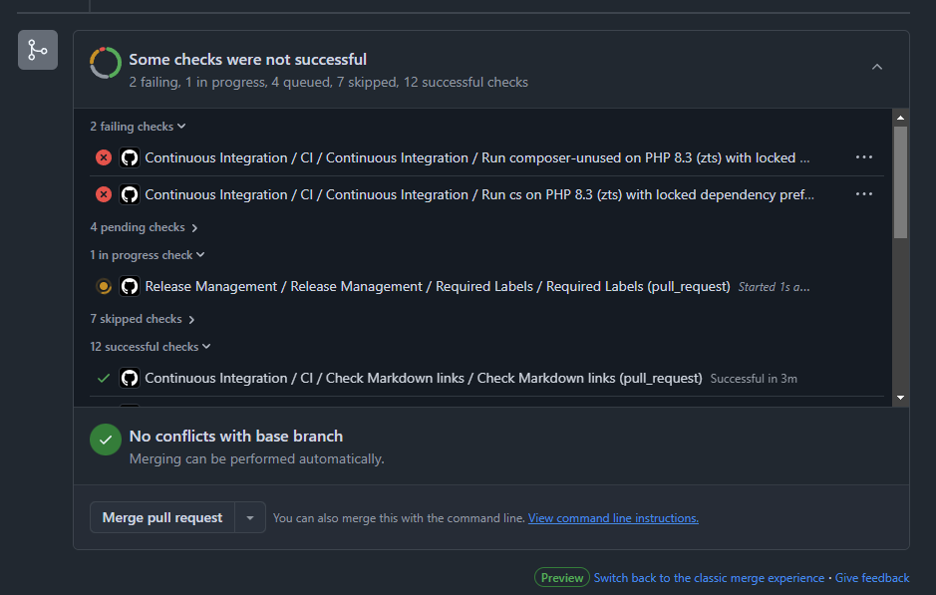Viewport: 936px width, 595px height.
Task: Click red failed icon for composer-unused check
Action: pos(104,157)
